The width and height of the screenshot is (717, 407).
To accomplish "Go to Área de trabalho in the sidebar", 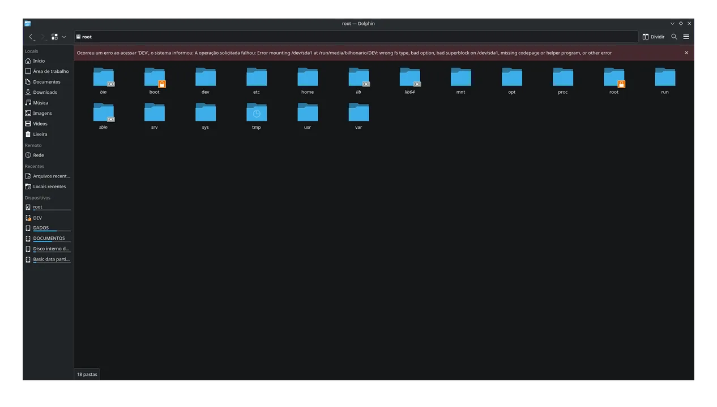I will point(48,71).
